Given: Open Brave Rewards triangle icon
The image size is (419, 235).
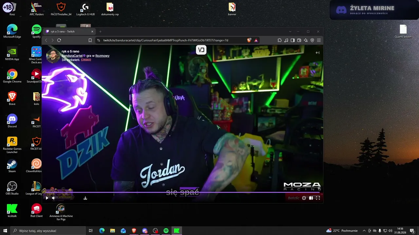Looking at the screenshot, I should pos(256,40).
